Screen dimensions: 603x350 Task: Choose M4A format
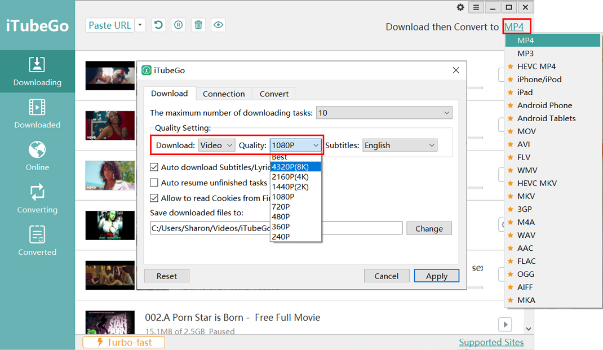pyautogui.click(x=553, y=222)
